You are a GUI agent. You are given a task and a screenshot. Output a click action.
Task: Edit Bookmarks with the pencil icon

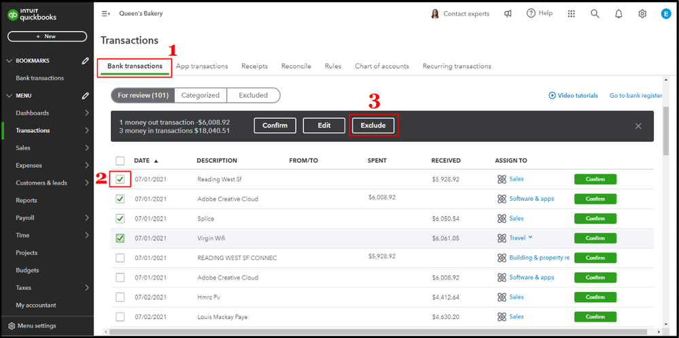point(86,61)
